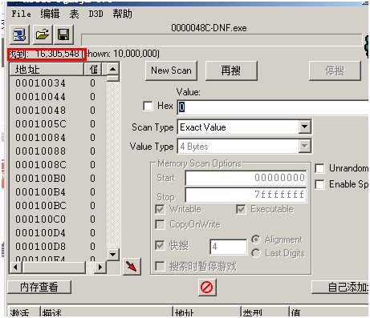Select address row 0001005C

[58, 124]
